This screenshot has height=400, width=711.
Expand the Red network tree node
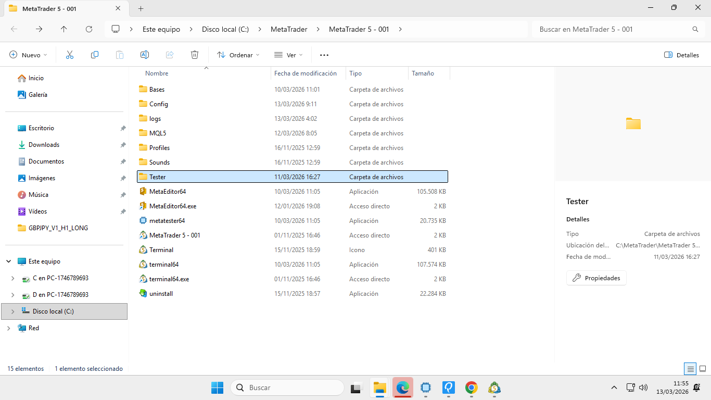point(8,328)
